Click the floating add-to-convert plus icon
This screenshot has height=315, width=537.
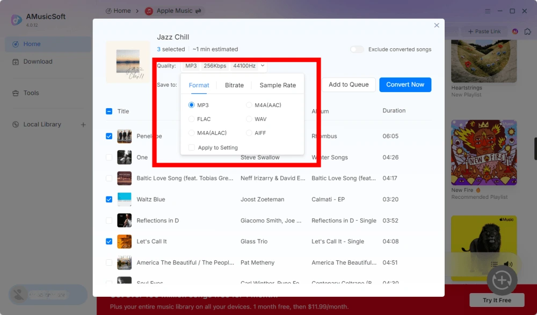click(x=502, y=281)
